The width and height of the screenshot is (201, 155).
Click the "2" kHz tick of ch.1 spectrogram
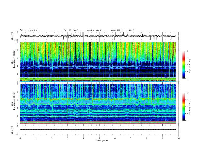(x=18, y=74)
